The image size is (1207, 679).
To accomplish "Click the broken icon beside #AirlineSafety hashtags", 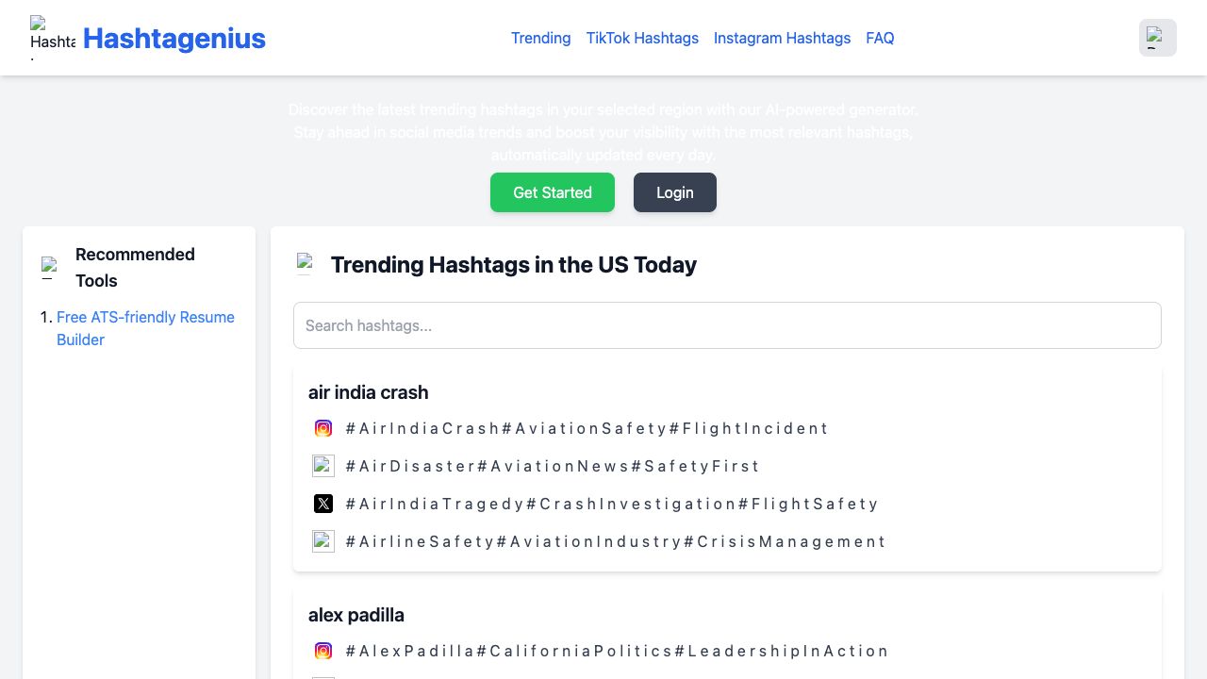I will [x=323, y=541].
